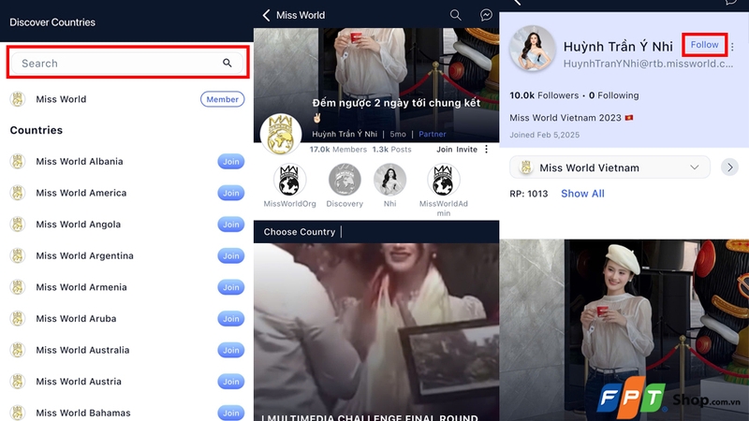This screenshot has width=749, height=421.
Task: Open Miss World Armenia crest icon
Action: pyautogui.click(x=18, y=287)
